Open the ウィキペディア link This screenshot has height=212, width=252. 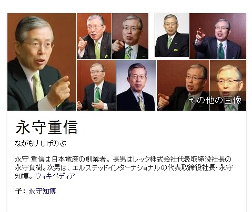click(x=55, y=176)
